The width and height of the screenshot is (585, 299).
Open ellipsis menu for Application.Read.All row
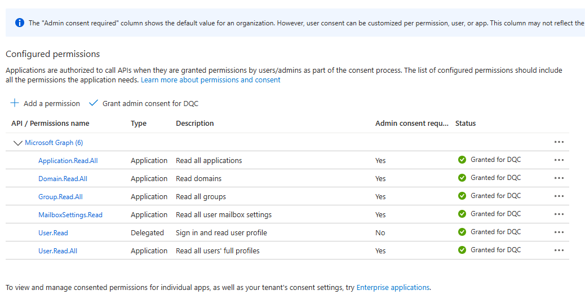pyautogui.click(x=559, y=160)
